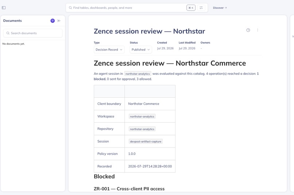
Task: Click the Documents panel title
Action: click(12, 21)
